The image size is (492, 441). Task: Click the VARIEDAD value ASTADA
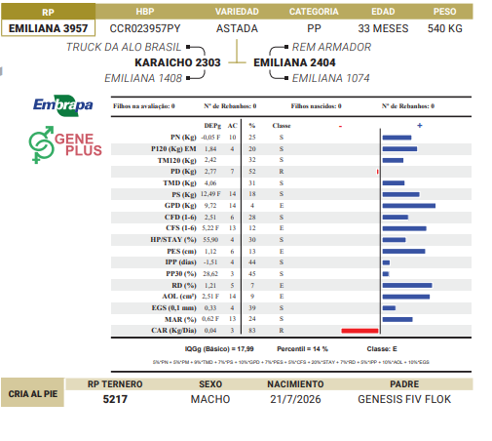tap(237, 28)
